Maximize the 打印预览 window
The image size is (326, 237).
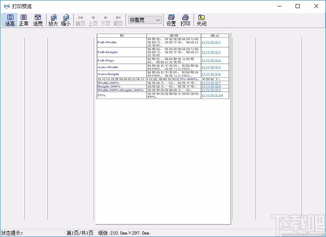coord(298,6)
